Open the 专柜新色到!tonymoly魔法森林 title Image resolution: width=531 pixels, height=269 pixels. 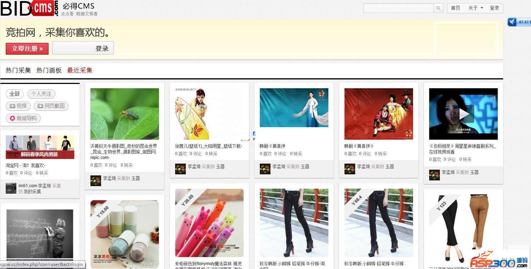tap(208, 265)
